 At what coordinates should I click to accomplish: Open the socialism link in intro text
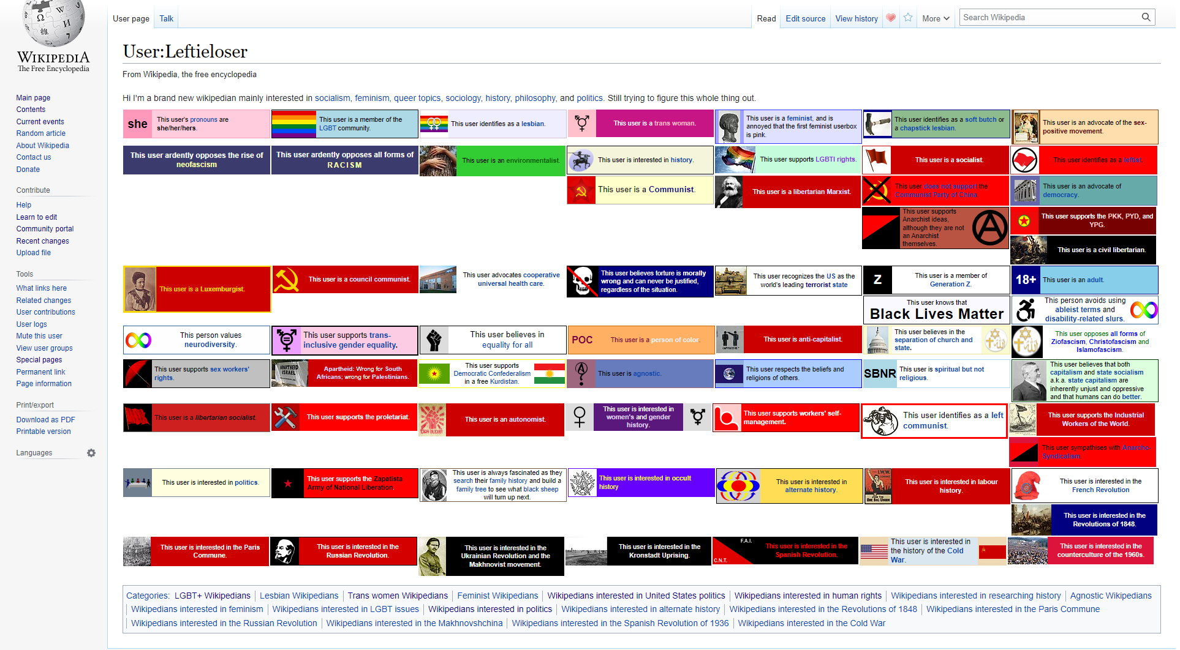(x=332, y=98)
